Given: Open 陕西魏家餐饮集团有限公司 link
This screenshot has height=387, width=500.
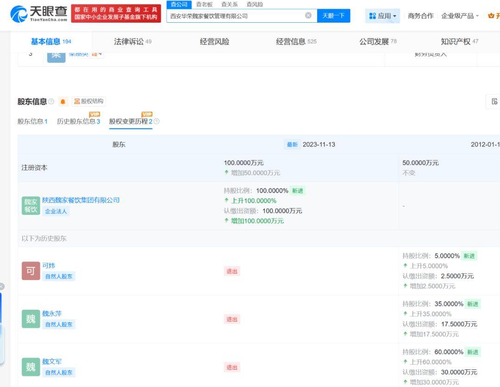Looking at the screenshot, I should [x=81, y=200].
